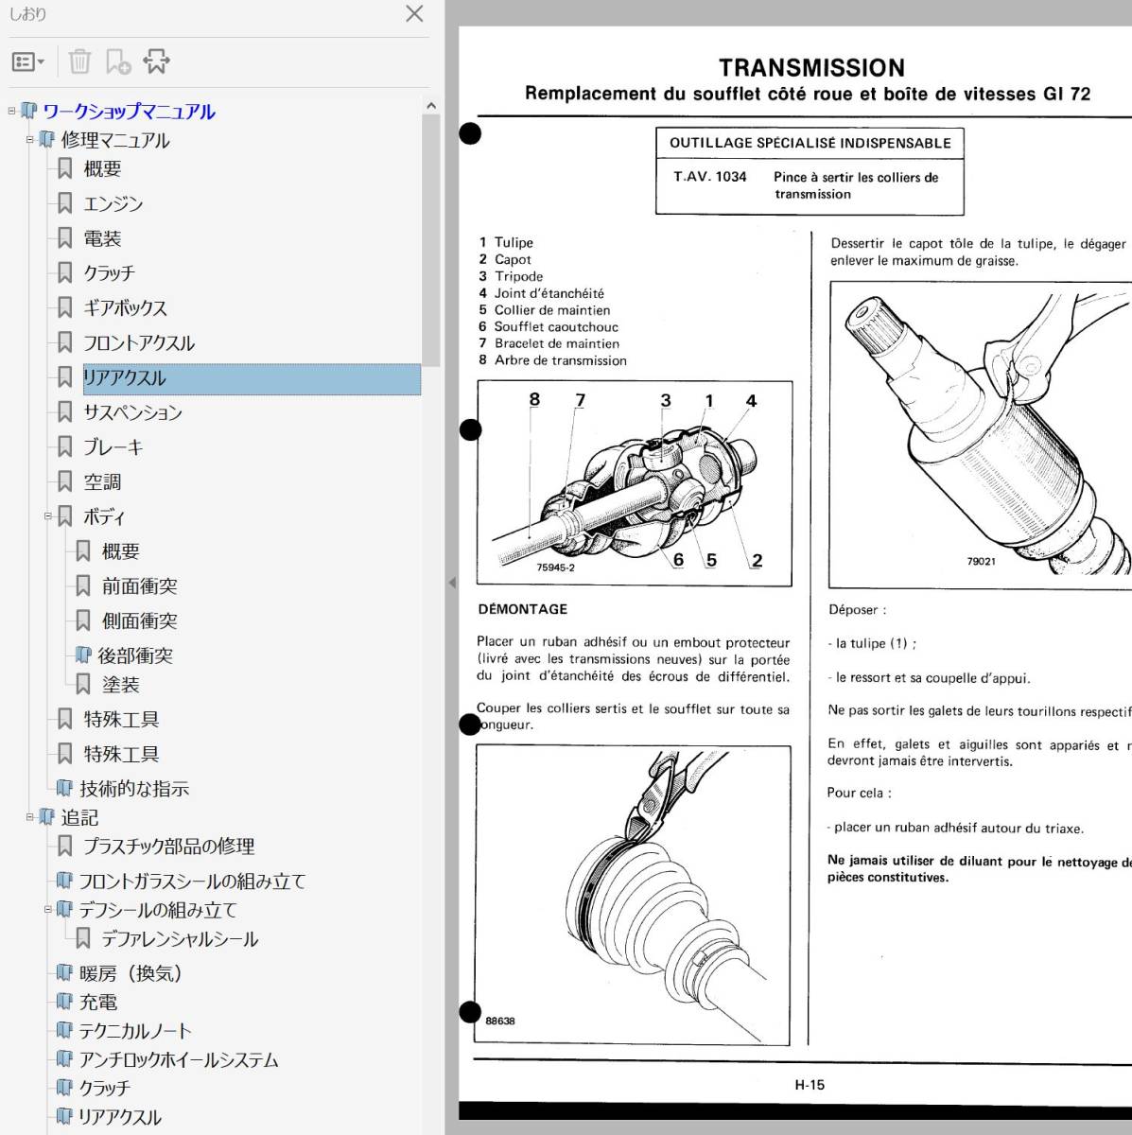1132x1135 pixels.
Task: Click the bookmark icon beside デファレンシャルシール
Action: click(83, 939)
